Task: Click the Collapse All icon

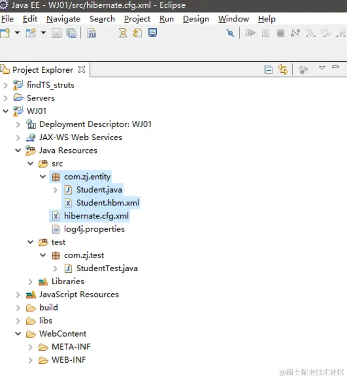Action: coord(268,70)
